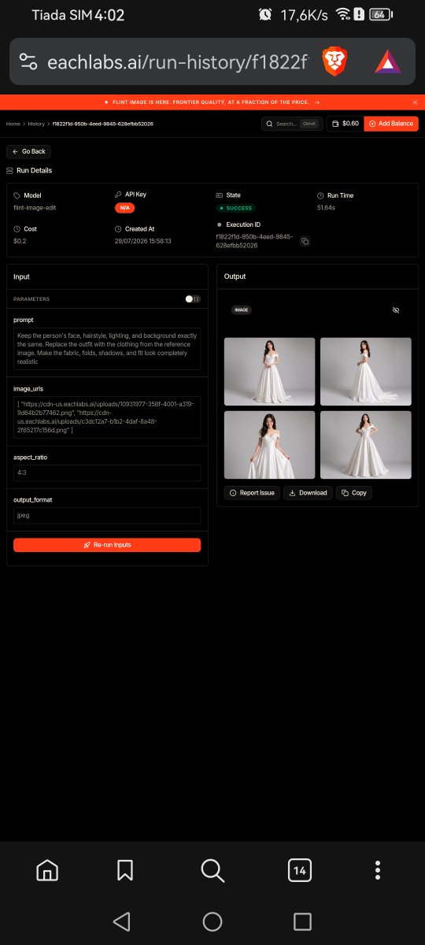Tap the Brave Rewards triangle icon

point(387,61)
